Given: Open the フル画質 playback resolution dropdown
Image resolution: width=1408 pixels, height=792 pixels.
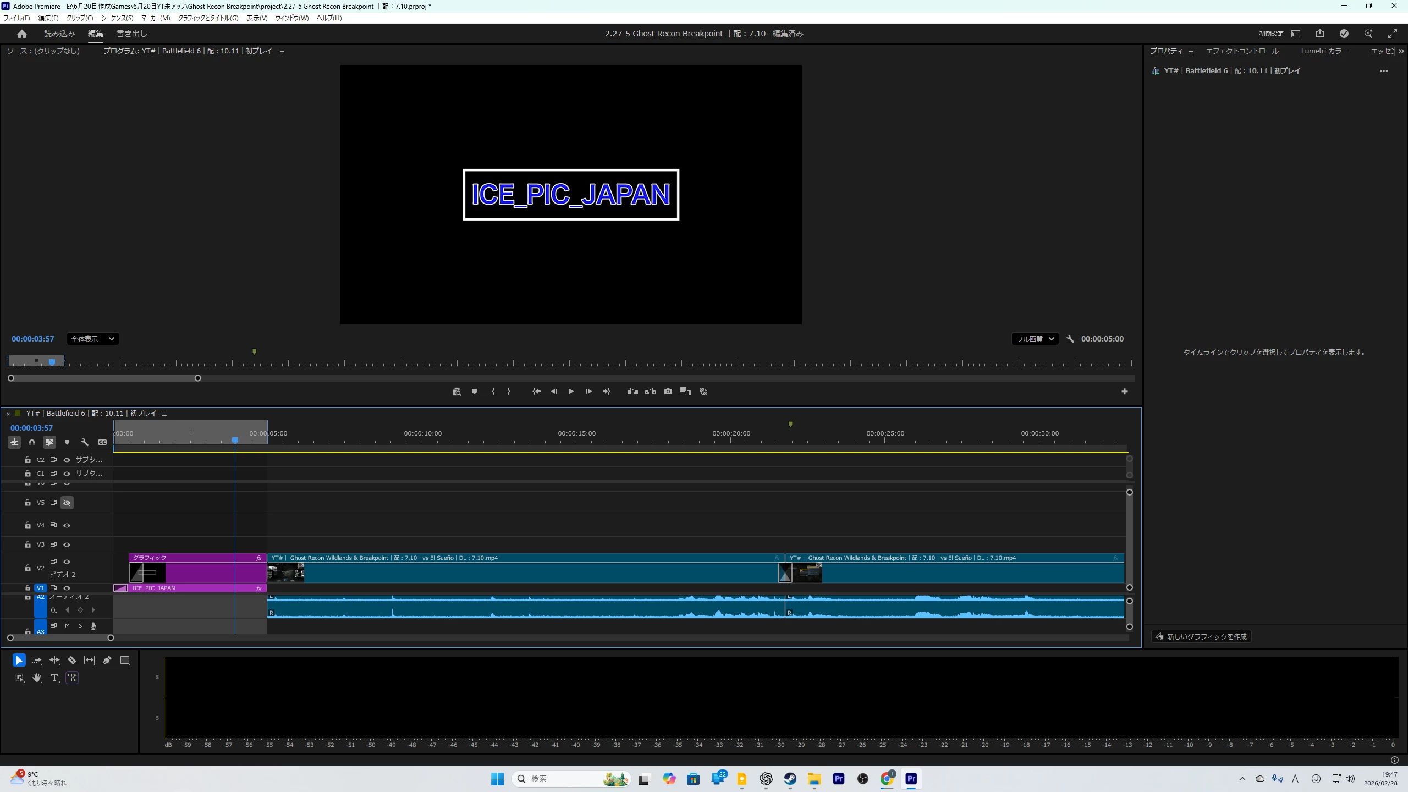Looking at the screenshot, I should (x=1035, y=339).
